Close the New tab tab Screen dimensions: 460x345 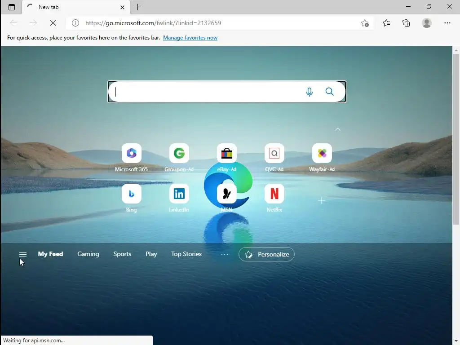(x=122, y=7)
